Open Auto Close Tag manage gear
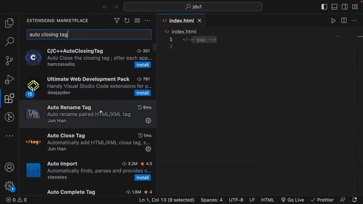The width and height of the screenshot is (363, 204). tap(148, 149)
